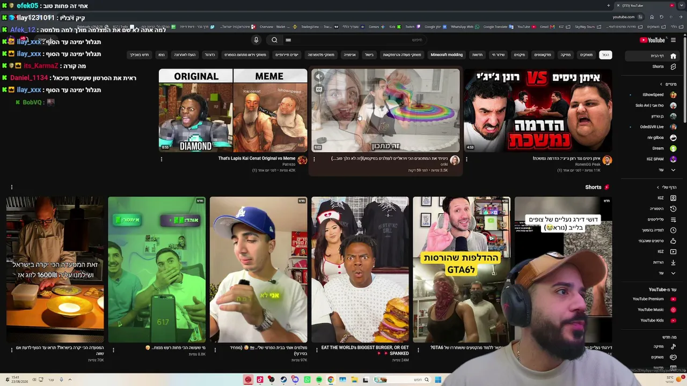Viewport: 687px width, 386px height.
Task: Open Steam from the taskbar
Action: coord(283,380)
